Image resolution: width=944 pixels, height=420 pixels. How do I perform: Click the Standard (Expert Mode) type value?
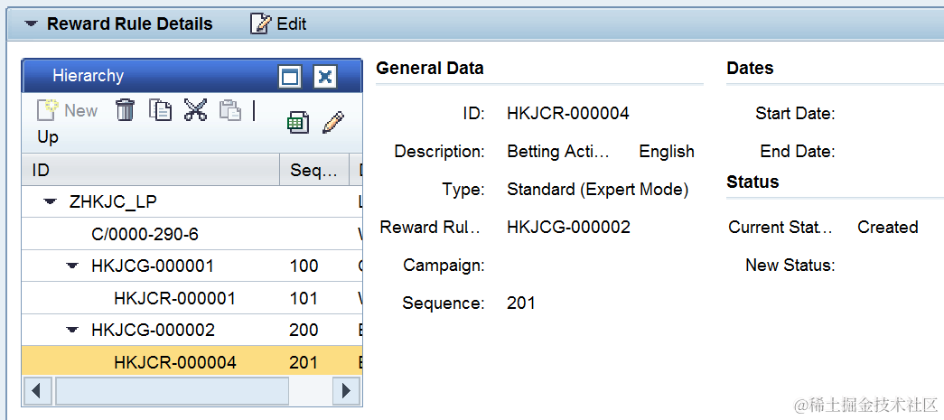598,190
